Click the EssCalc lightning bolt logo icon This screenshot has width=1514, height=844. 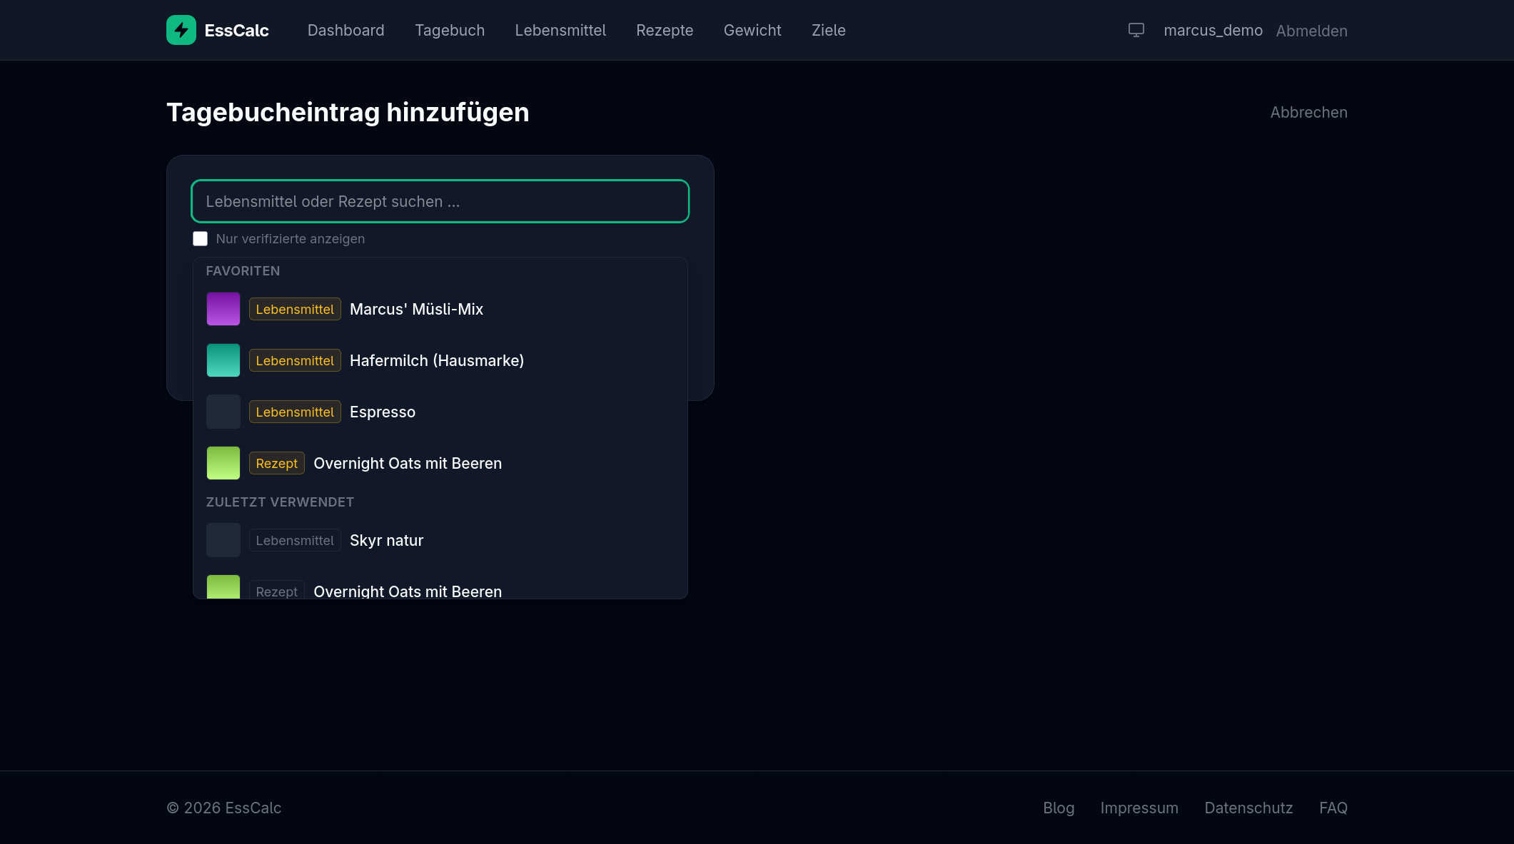click(x=181, y=30)
